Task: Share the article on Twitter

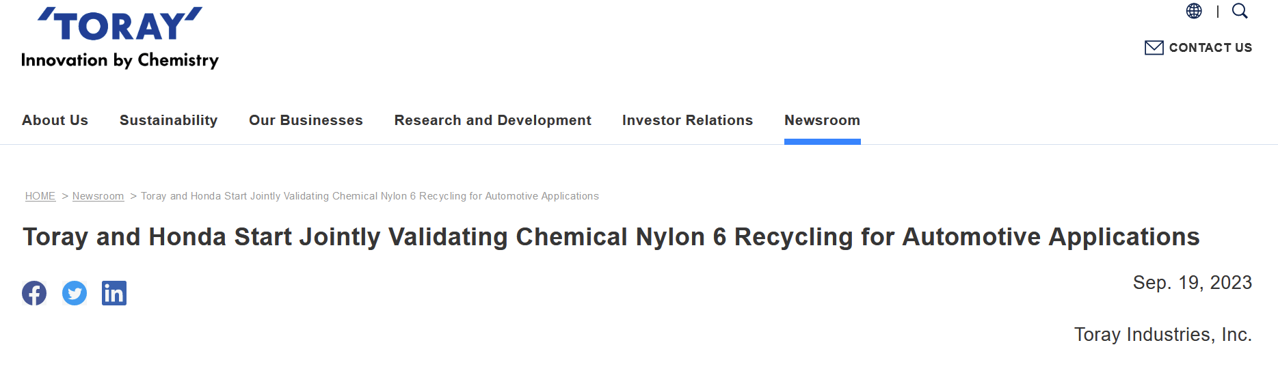Action: (x=75, y=293)
